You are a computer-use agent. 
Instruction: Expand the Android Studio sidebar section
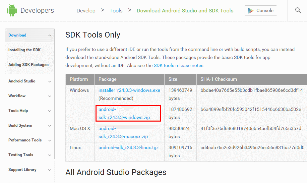point(50,81)
